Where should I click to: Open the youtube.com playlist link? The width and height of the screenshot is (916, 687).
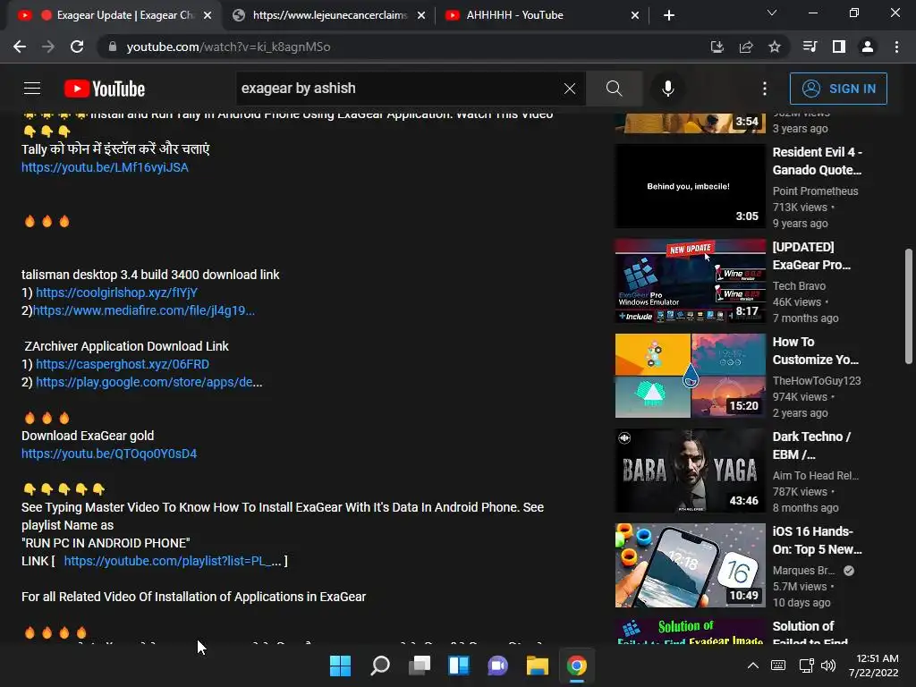(x=173, y=561)
